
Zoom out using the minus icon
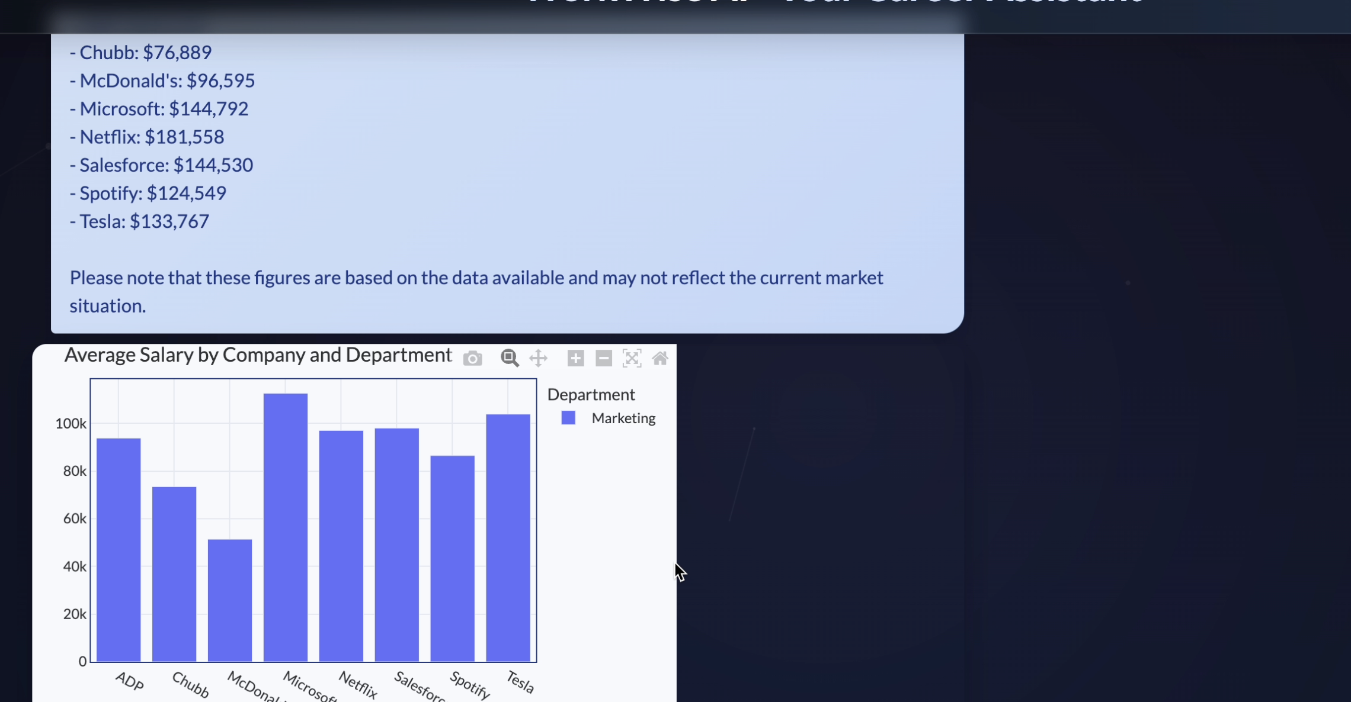pos(603,358)
